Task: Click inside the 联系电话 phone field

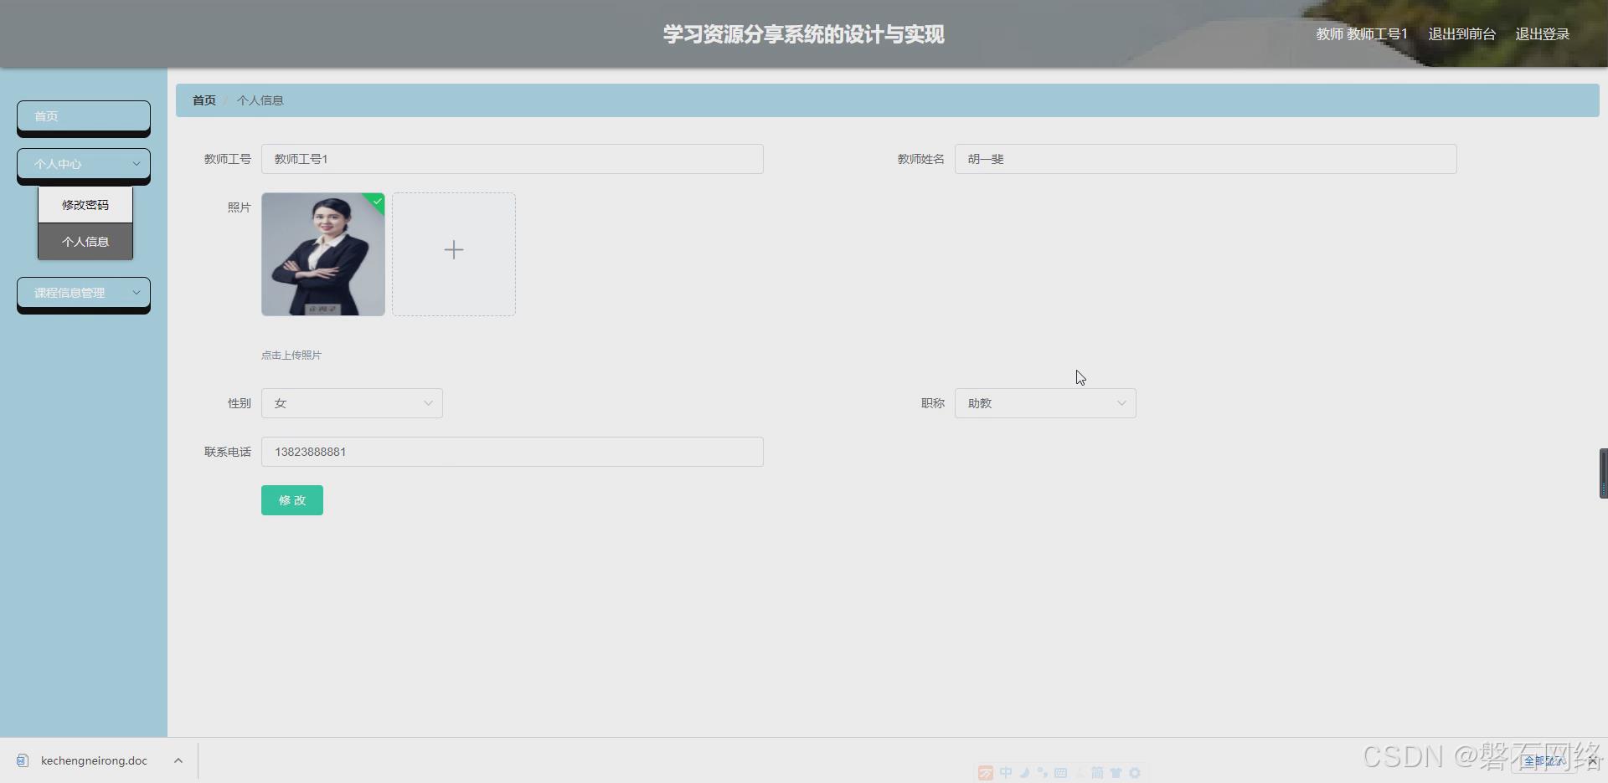Action: click(512, 452)
